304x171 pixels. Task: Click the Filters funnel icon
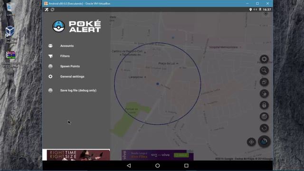point(50,56)
